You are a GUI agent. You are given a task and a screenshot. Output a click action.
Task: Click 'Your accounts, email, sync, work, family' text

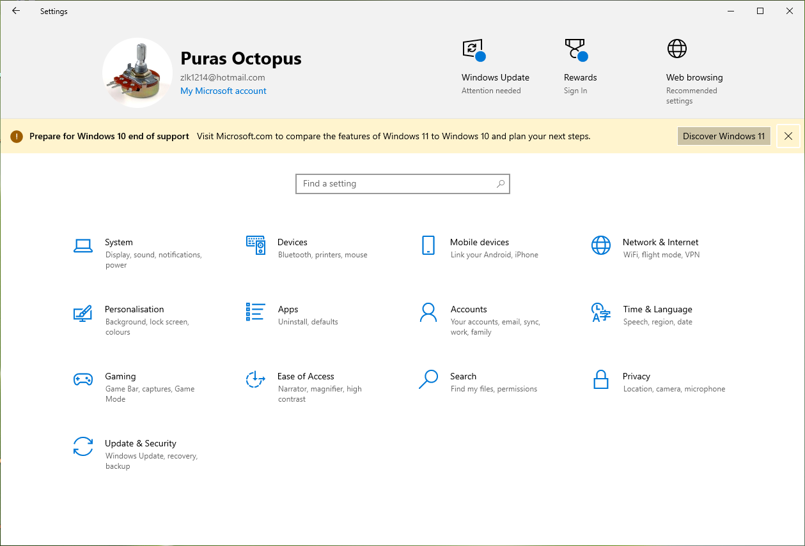point(496,327)
